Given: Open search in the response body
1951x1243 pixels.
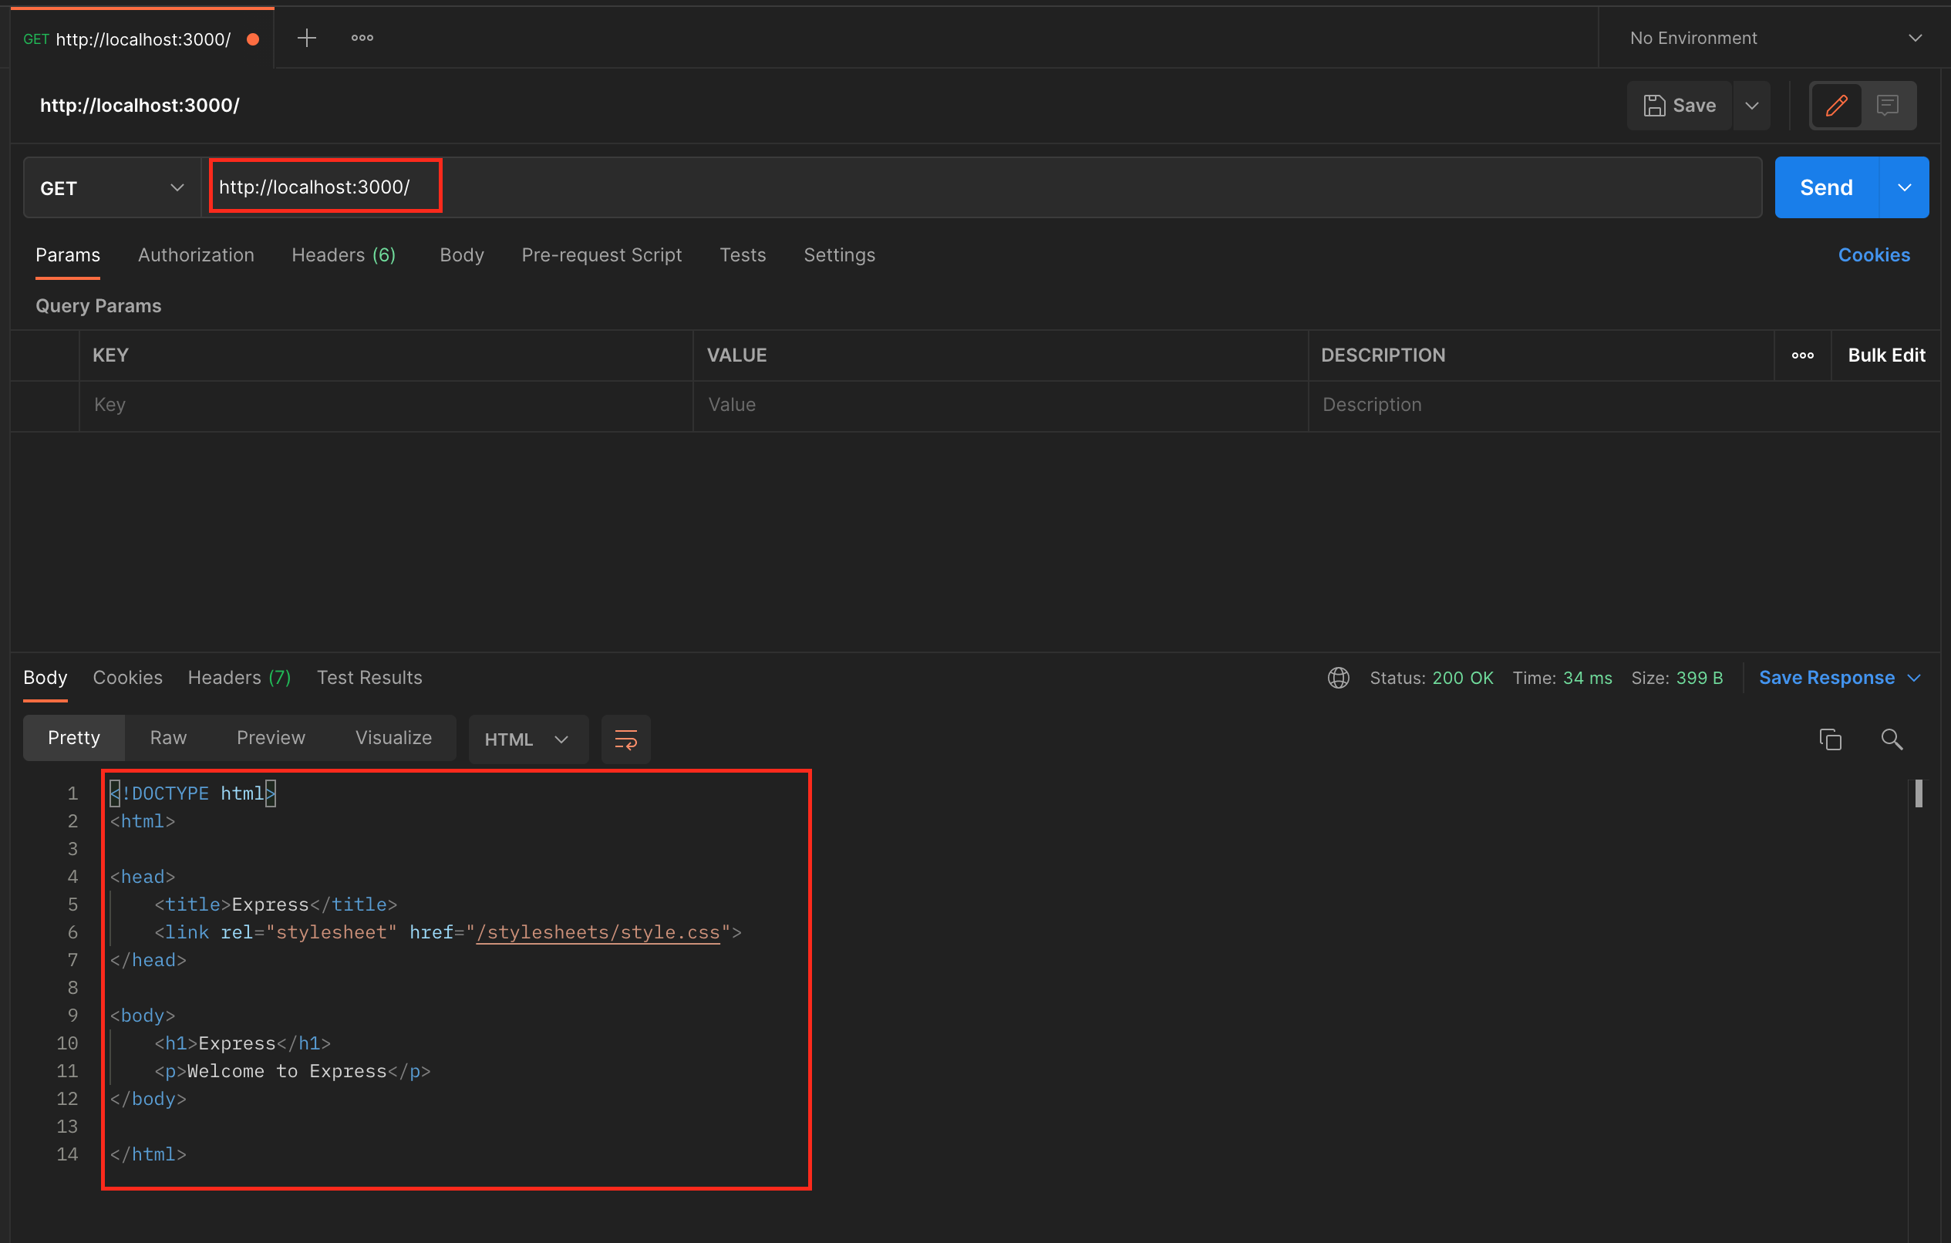Looking at the screenshot, I should 1891,739.
